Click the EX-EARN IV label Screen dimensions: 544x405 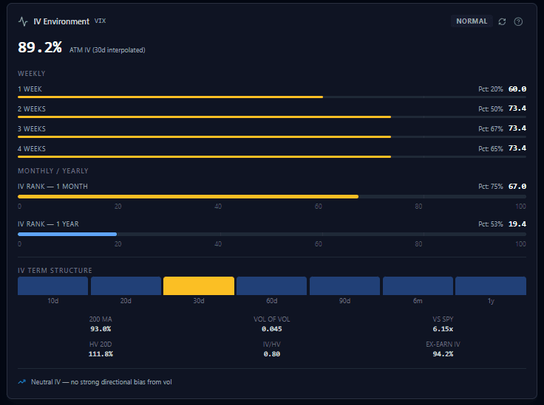click(x=443, y=344)
